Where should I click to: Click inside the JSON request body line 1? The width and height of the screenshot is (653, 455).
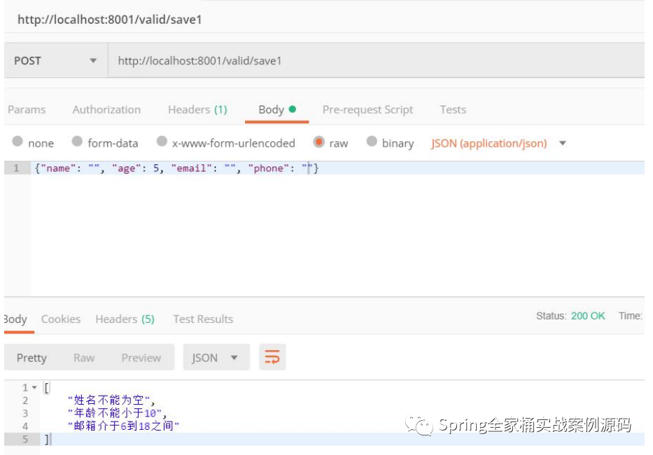pos(337,168)
